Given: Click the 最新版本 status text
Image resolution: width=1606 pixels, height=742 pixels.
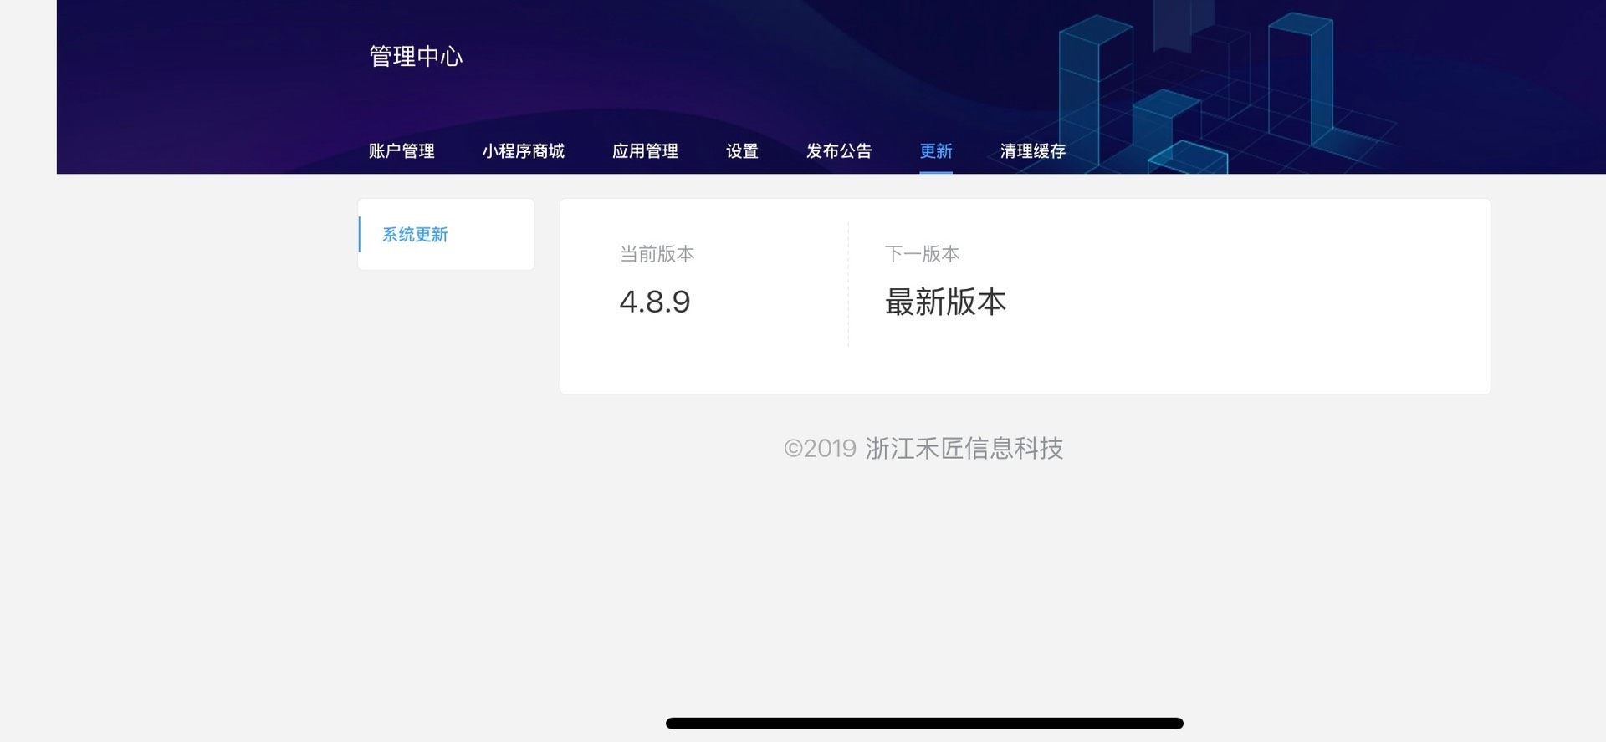Looking at the screenshot, I should [945, 302].
